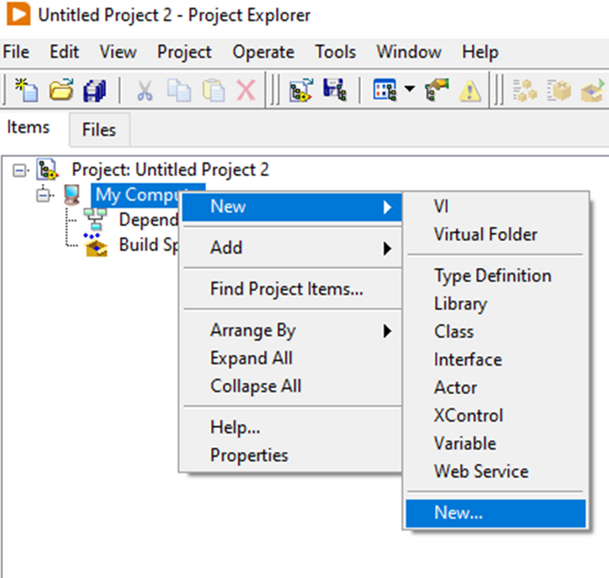Click the Build Specifications box icon
Screen dimensions: 609x578
pos(95,245)
